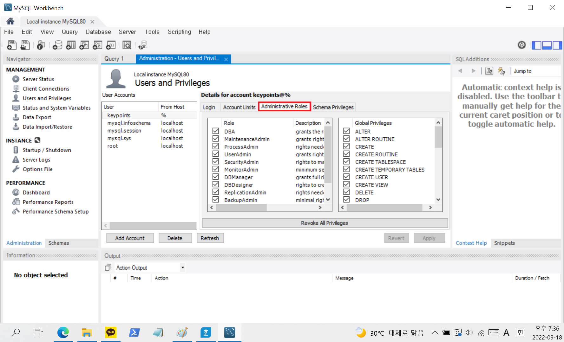Uncheck the CREATE USER global privilege

pos(347,177)
